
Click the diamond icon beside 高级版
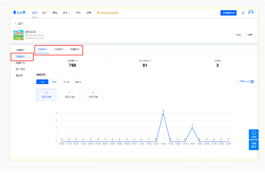click(98, 13)
